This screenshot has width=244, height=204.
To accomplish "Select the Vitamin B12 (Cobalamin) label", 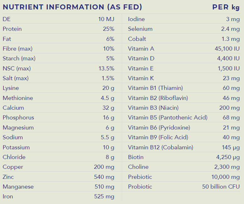I will point(160,147).
